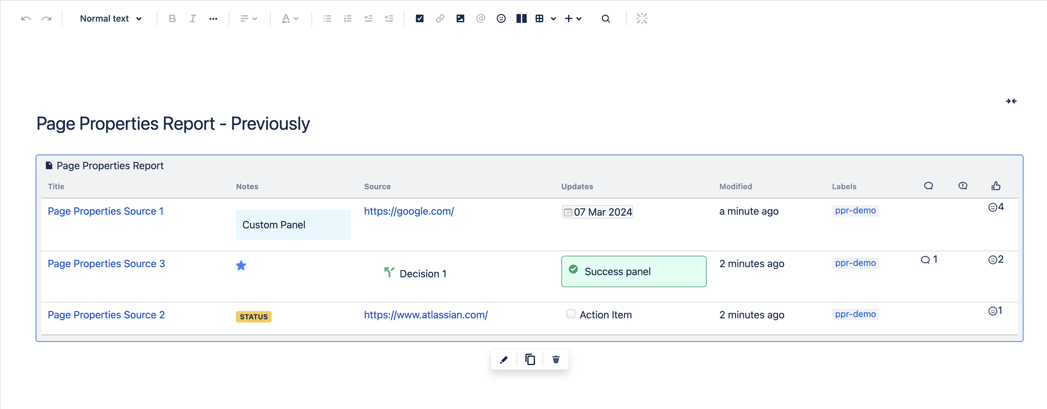Open find and replace search
The image size is (1047, 409).
click(606, 19)
